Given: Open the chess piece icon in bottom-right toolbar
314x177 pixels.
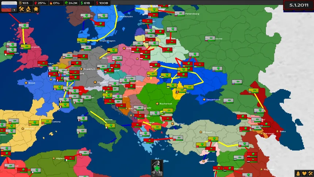Looking at the screenshot, I should 298,173.
